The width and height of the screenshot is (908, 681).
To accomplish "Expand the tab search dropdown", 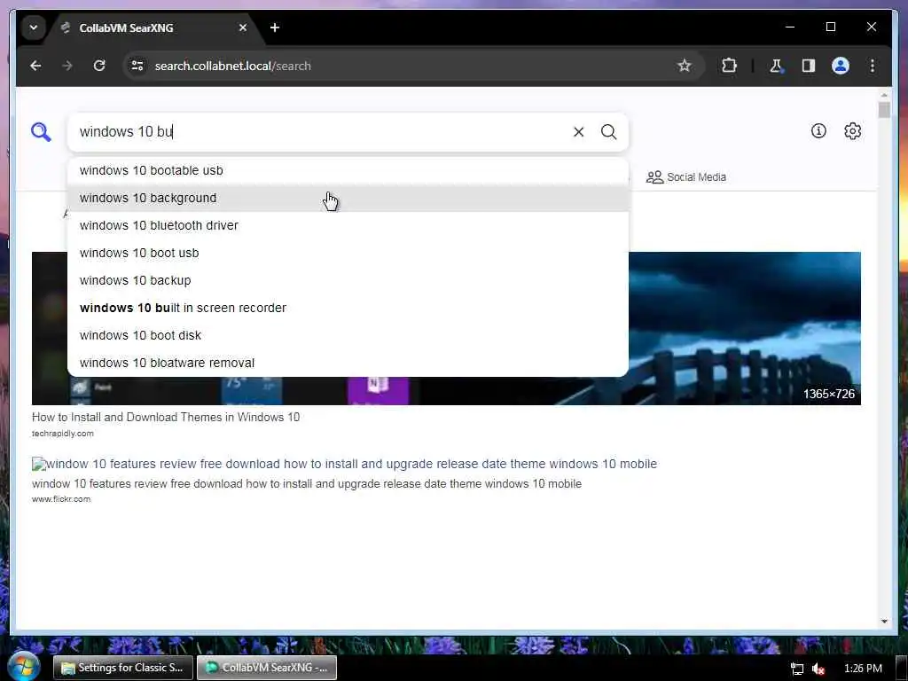I will (34, 27).
